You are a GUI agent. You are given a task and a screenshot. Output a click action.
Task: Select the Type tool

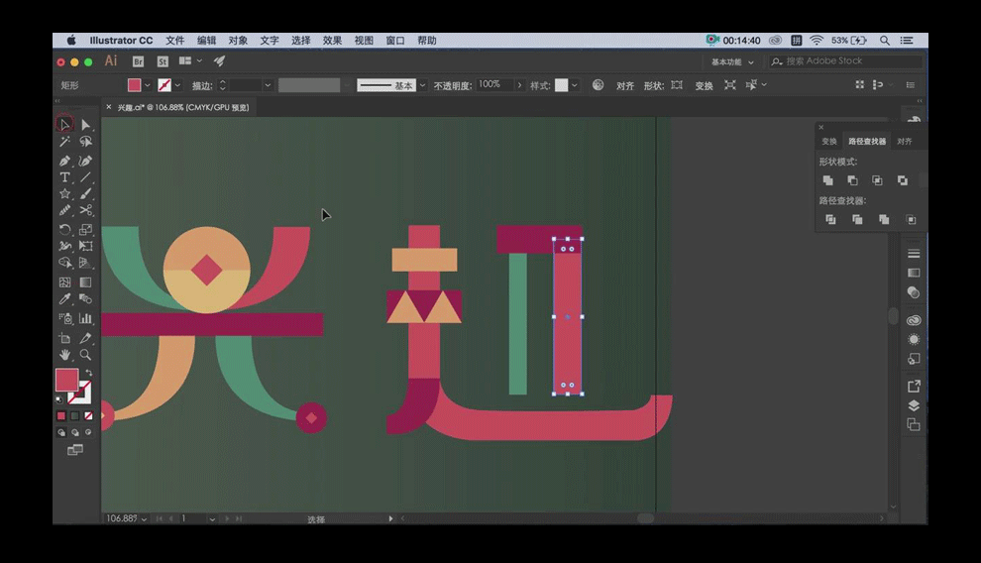click(x=64, y=176)
